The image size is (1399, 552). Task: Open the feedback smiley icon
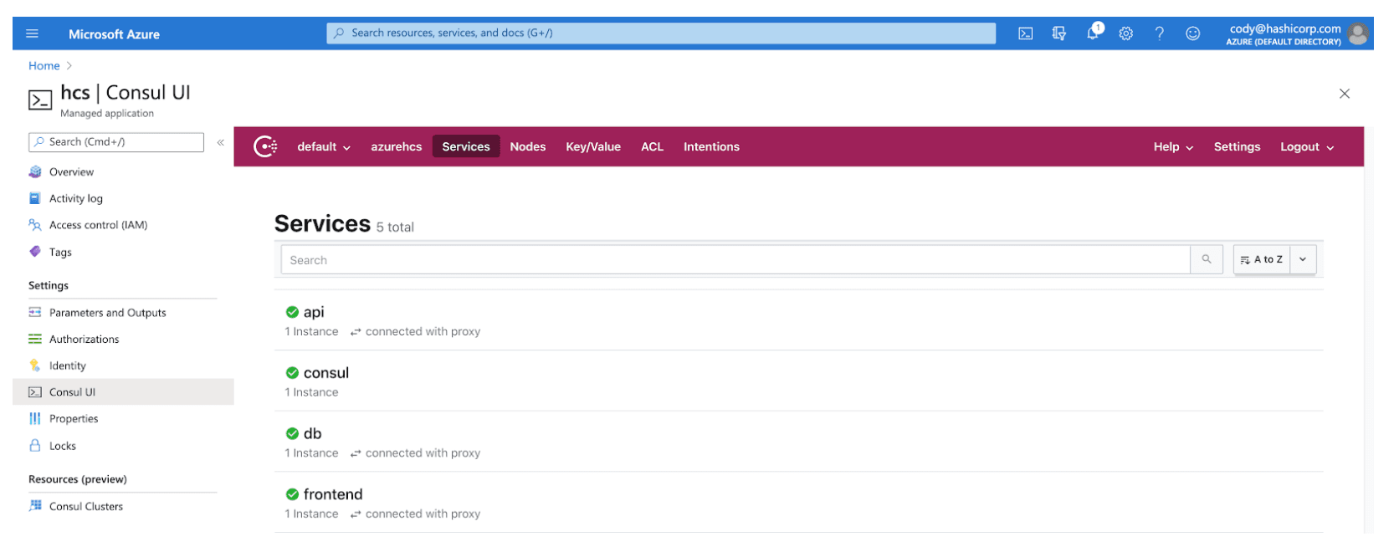click(x=1192, y=33)
